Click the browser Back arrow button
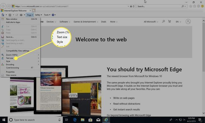This screenshot has height=123, width=205. point(3,6)
